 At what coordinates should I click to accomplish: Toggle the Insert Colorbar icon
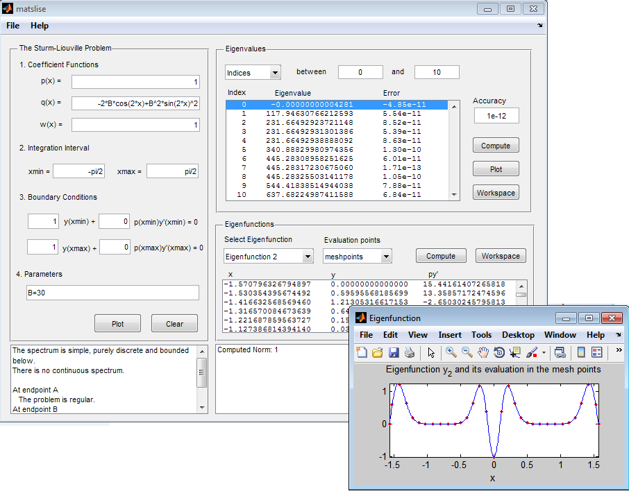coord(581,352)
